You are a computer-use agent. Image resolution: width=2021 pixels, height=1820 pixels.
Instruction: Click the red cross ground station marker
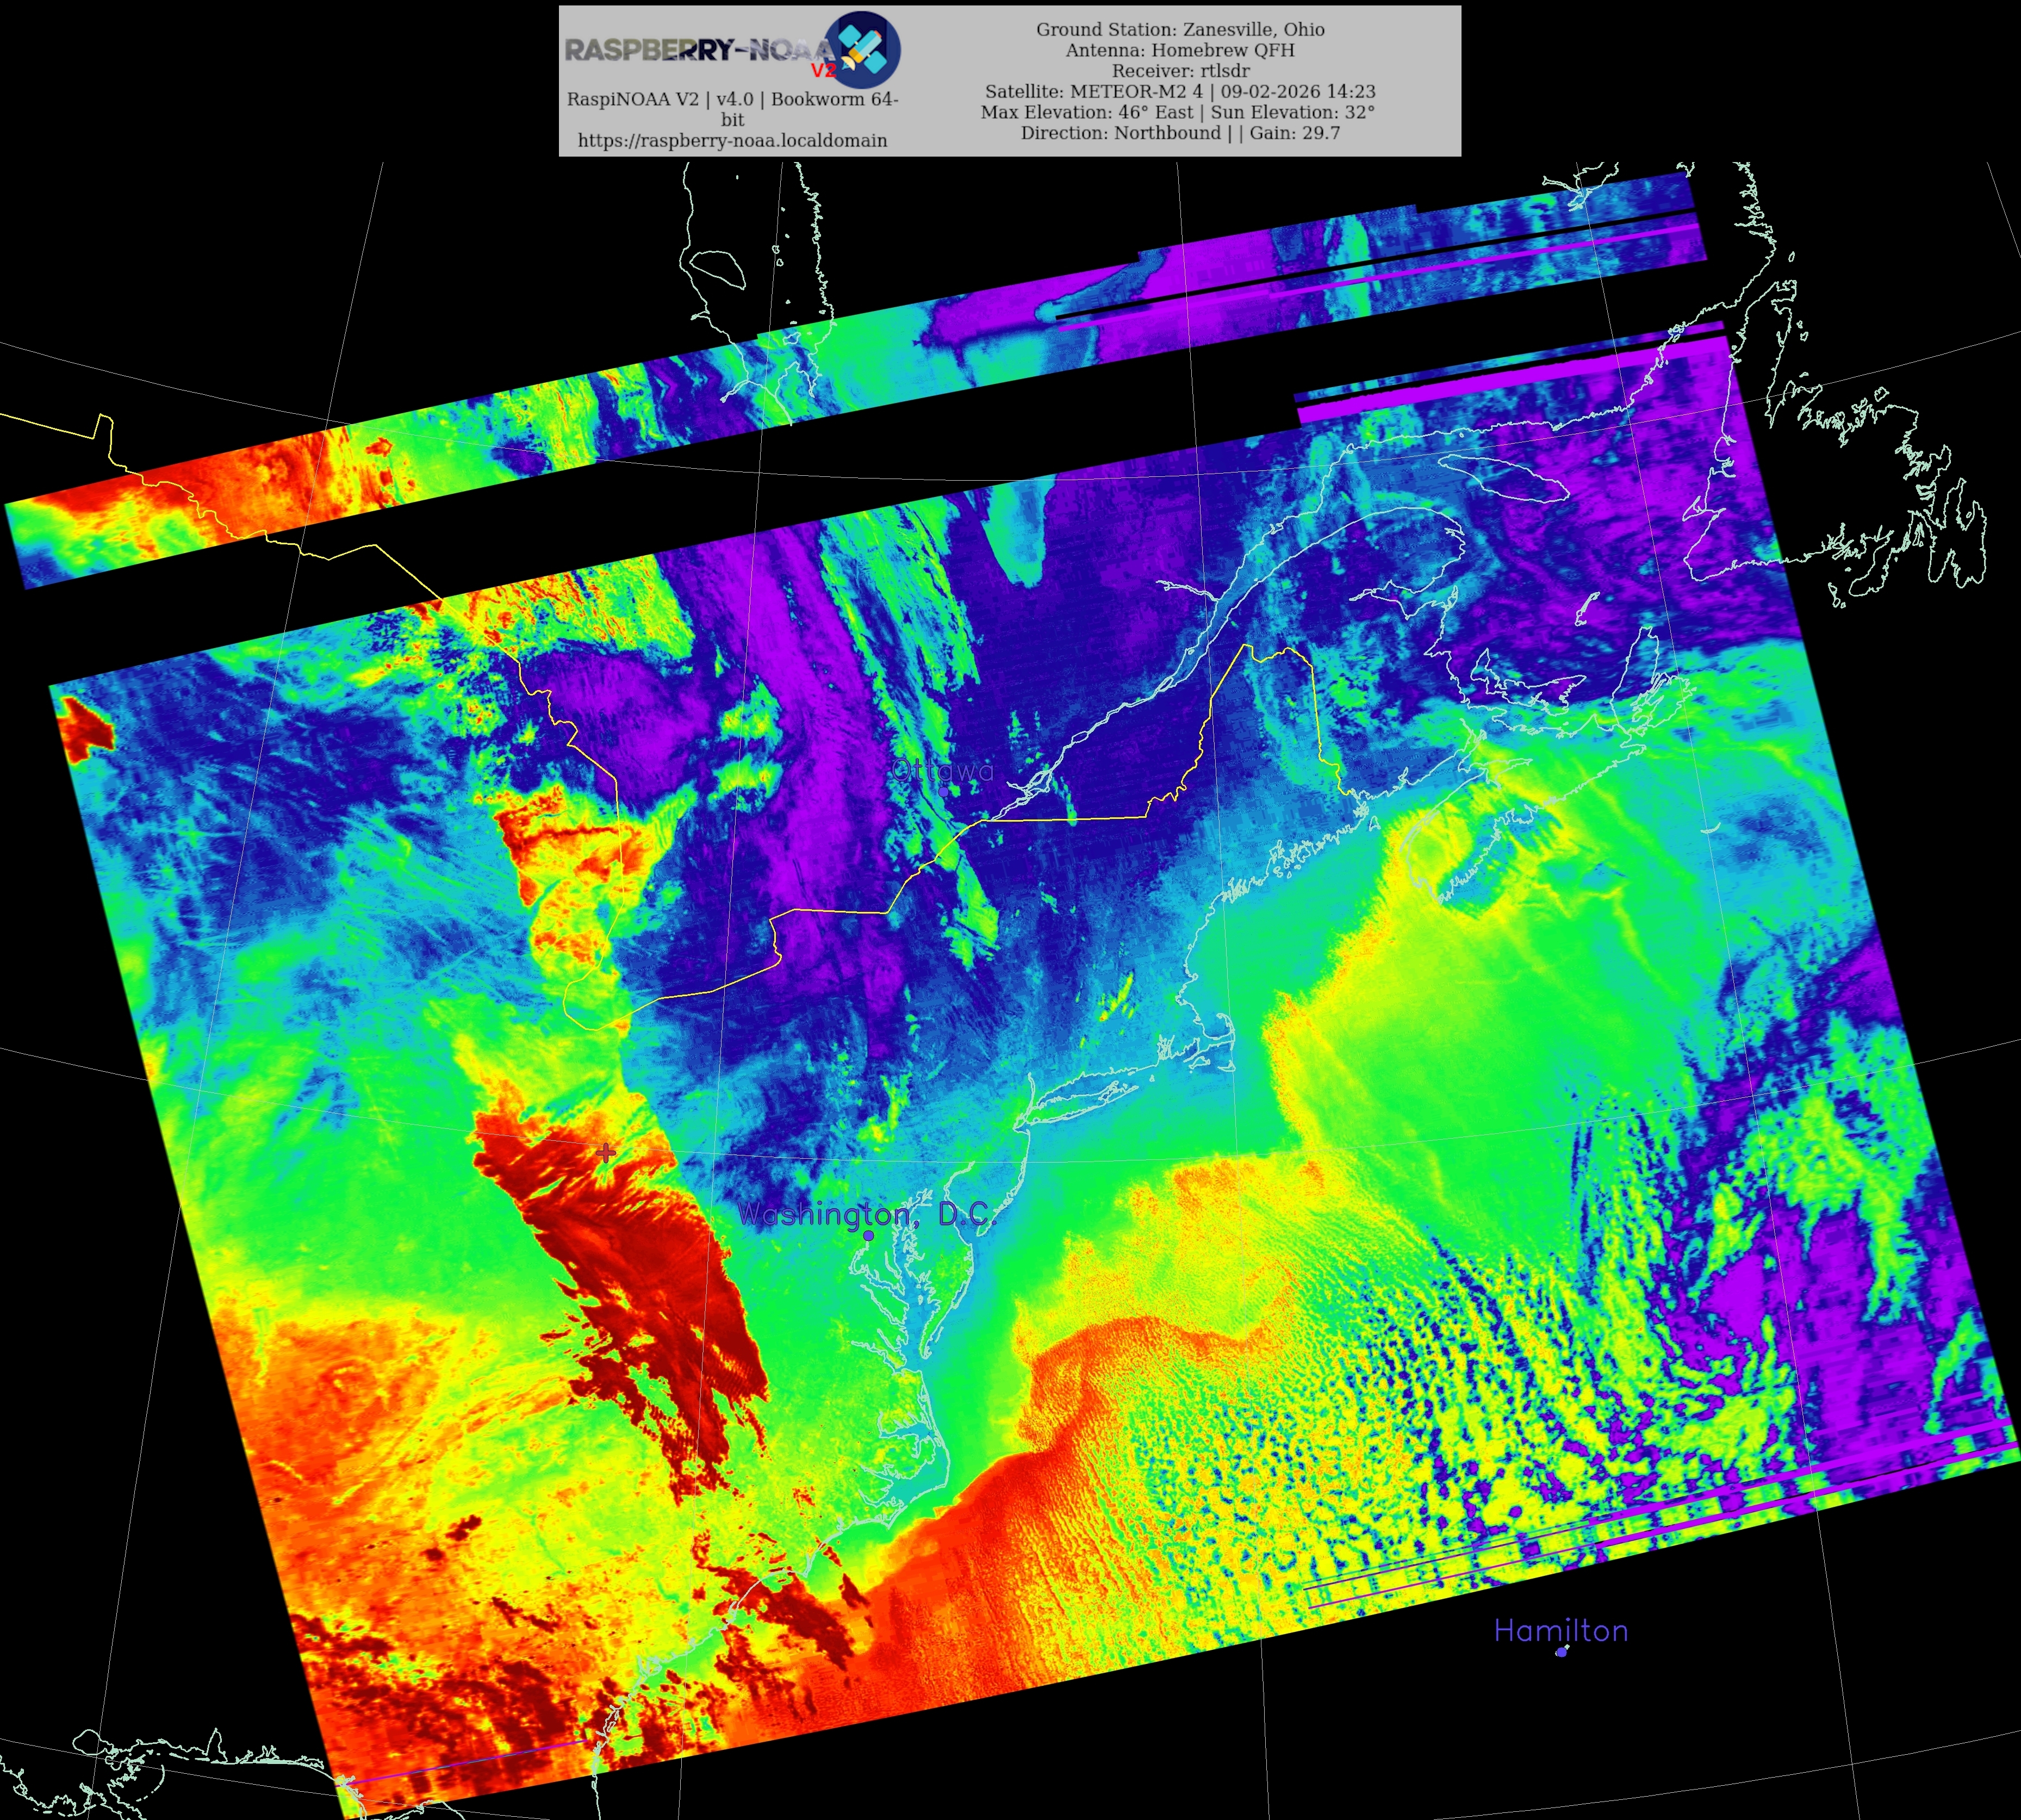[x=605, y=1152]
